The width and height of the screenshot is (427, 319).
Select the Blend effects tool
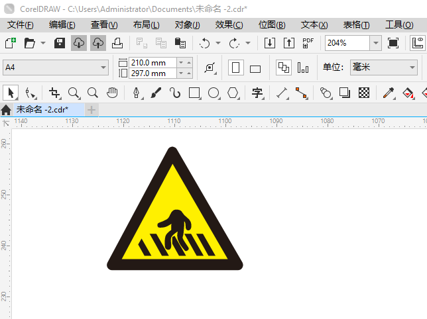(326, 93)
